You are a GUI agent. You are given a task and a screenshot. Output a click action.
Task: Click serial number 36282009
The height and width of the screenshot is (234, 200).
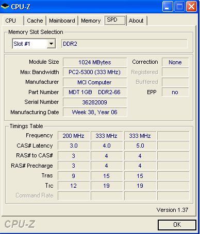(95, 102)
